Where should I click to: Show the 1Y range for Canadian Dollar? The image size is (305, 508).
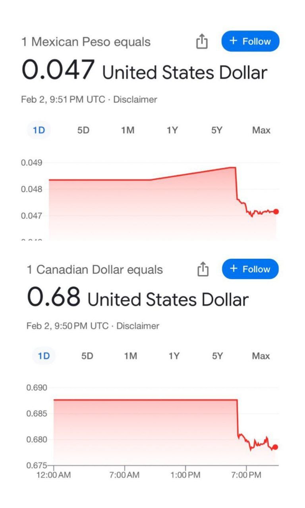(174, 356)
